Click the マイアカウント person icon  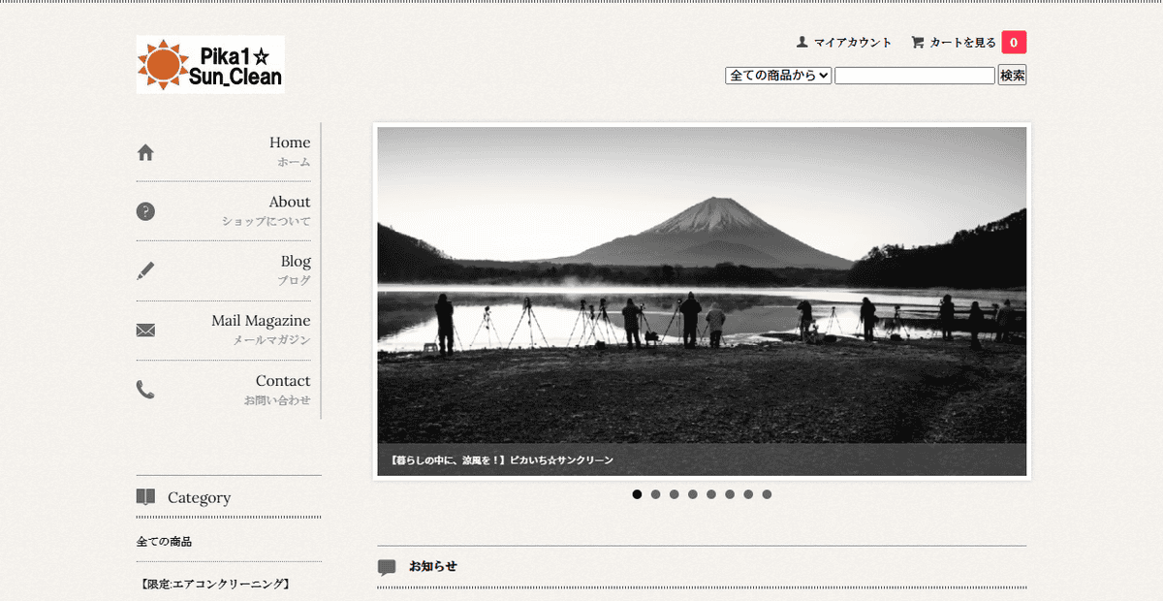tap(802, 43)
